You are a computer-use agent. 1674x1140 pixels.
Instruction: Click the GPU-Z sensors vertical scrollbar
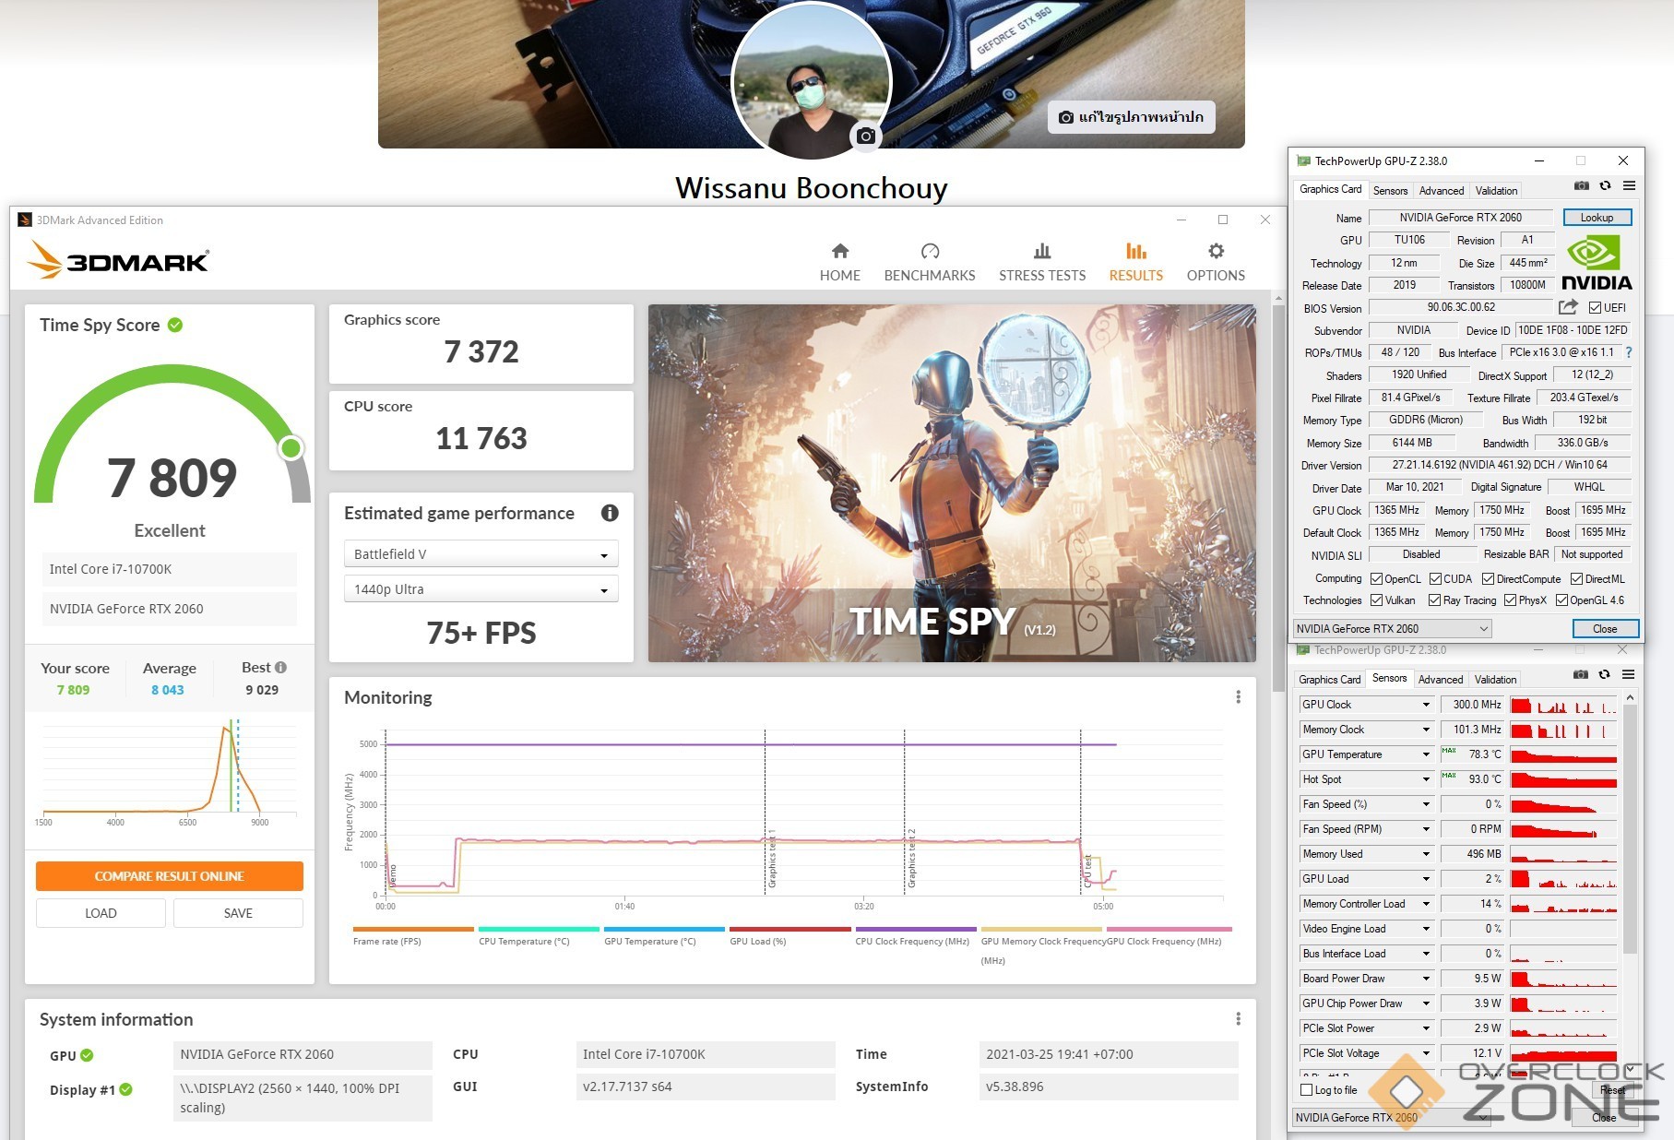[1630, 830]
